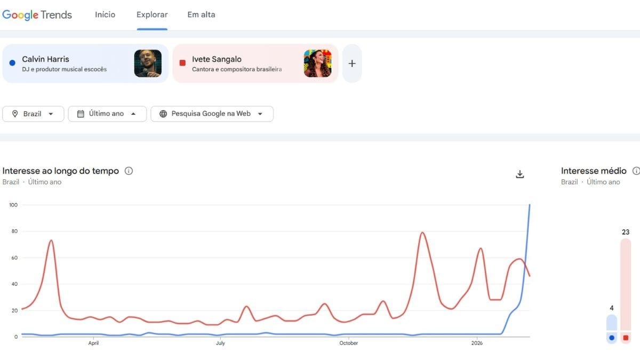This screenshot has height=360, width=640.
Task: Download the interest over time chart data
Action: pos(520,174)
